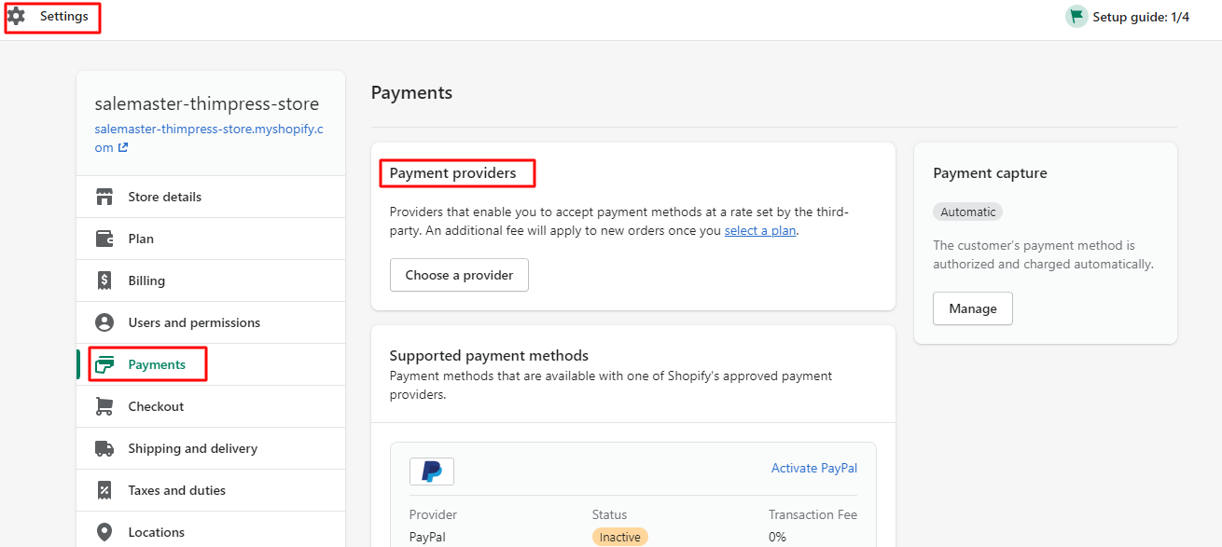Click the Inactive status badge for PayPal
This screenshot has height=547, width=1222.
(x=619, y=536)
